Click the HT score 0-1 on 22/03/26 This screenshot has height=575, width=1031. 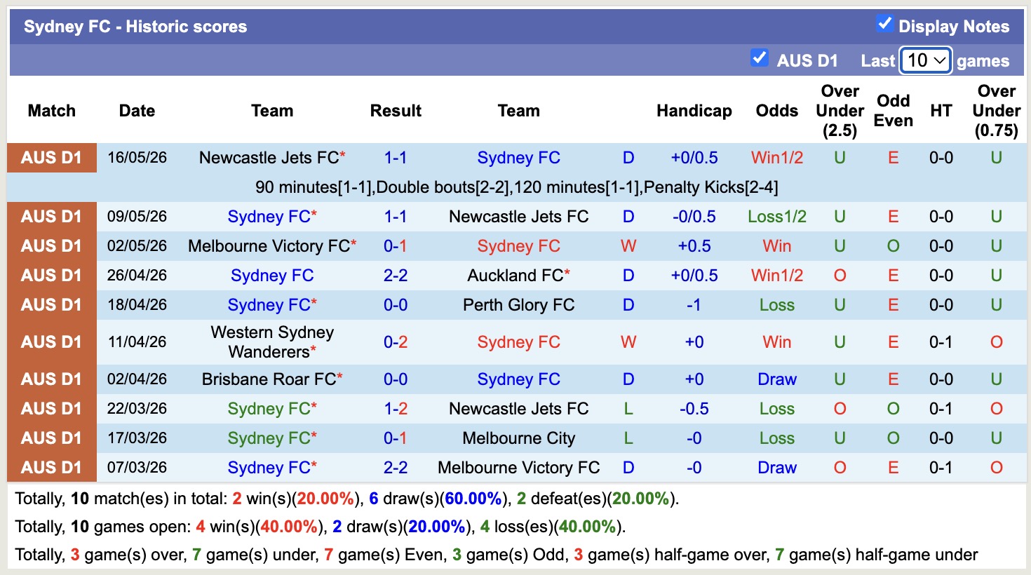point(941,409)
